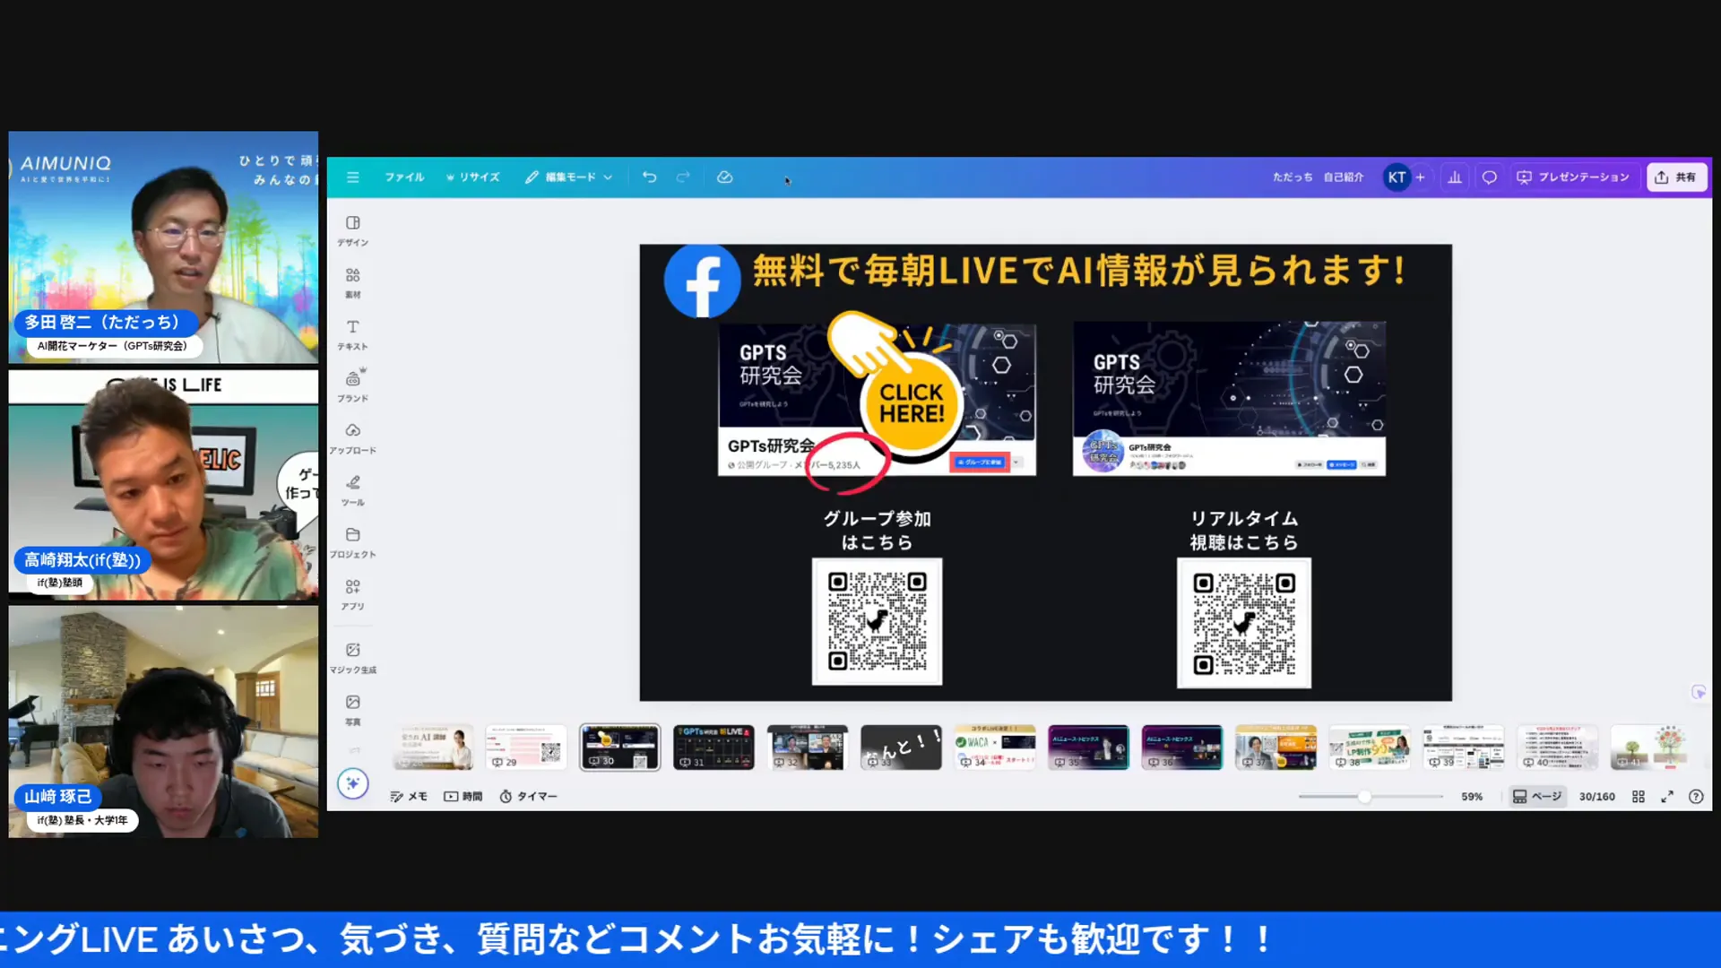
Task: Open the comments speech bubble icon
Action: 1489,177
